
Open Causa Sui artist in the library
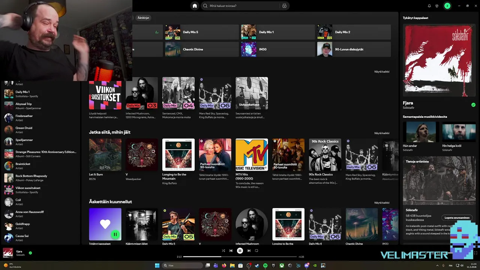[x=40, y=238]
